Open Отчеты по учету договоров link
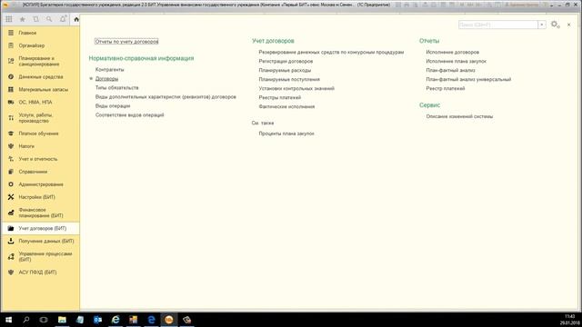Image resolution: width=582 pixels, height=327 pixels. point(126,42)
